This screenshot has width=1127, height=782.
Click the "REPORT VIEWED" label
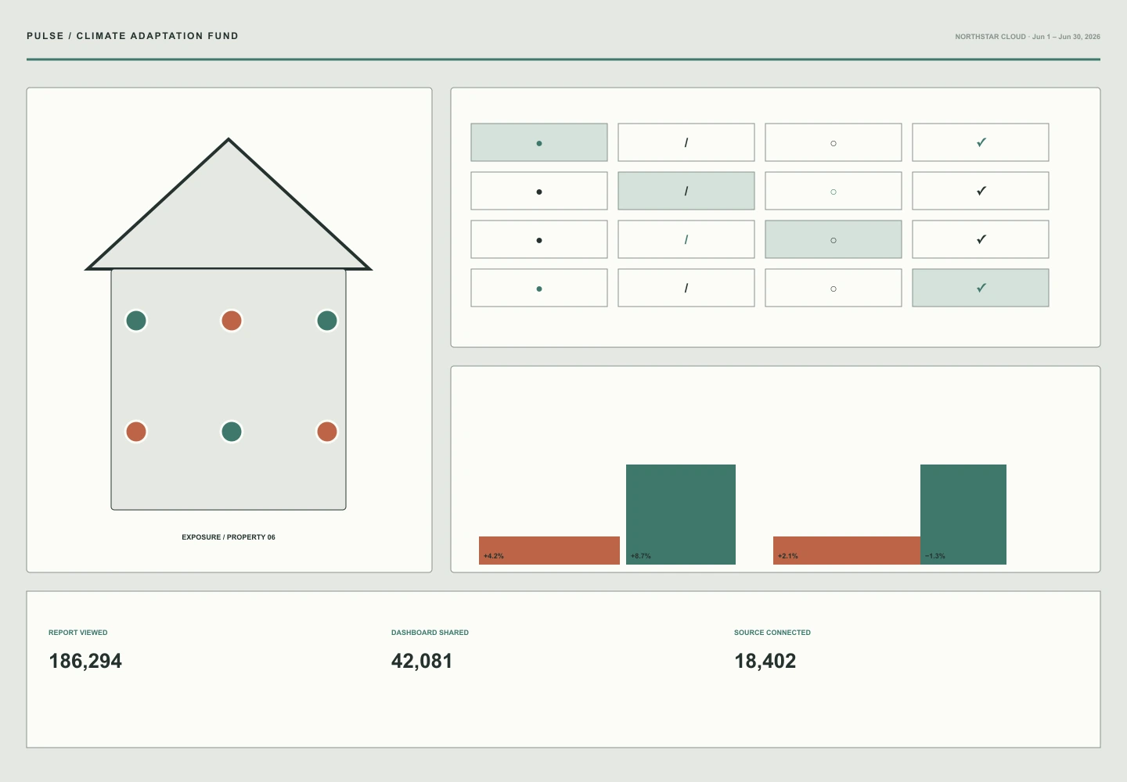pos(78,633)
